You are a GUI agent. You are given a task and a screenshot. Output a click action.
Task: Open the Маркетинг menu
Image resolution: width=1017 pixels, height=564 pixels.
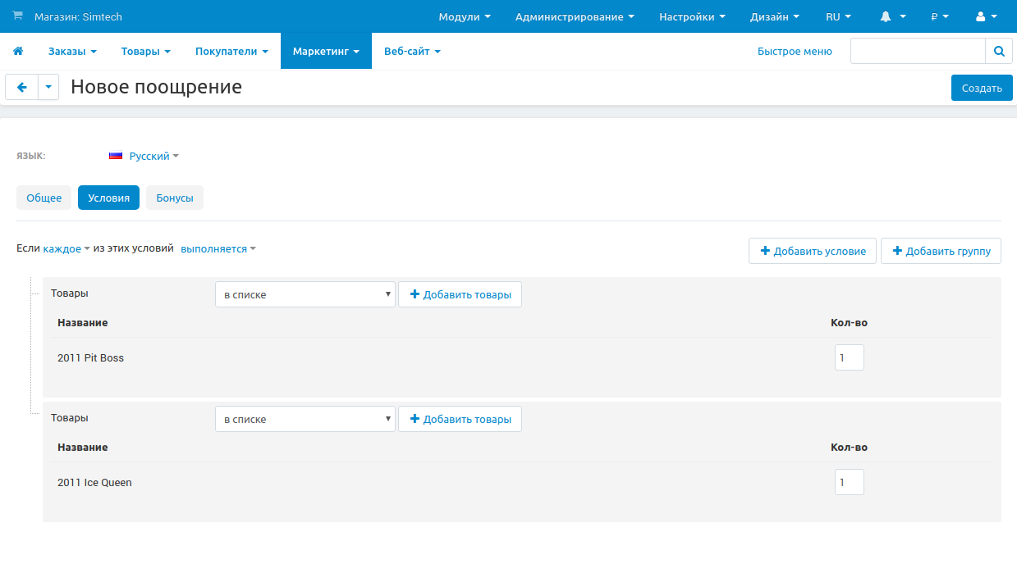(326, 51)
